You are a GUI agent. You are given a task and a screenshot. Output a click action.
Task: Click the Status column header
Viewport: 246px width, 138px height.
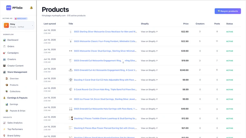pyautogui.click(x=229, y=24)
